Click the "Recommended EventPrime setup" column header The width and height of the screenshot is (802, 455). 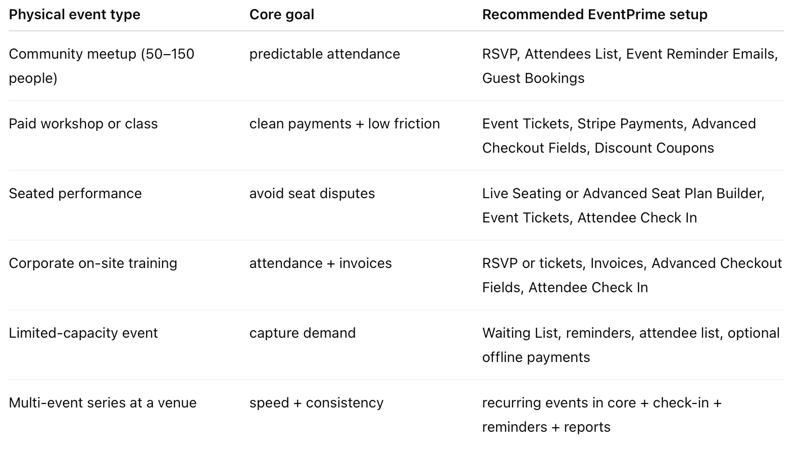click(594, 15)
